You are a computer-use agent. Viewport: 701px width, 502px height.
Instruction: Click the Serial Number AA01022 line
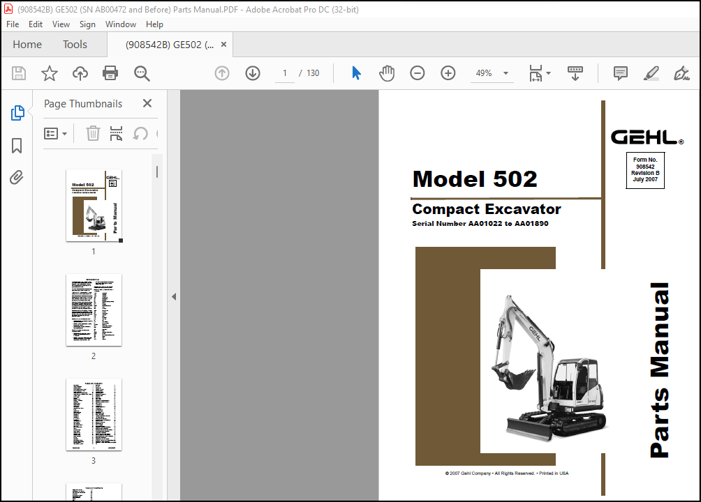[x=480, y=223]
